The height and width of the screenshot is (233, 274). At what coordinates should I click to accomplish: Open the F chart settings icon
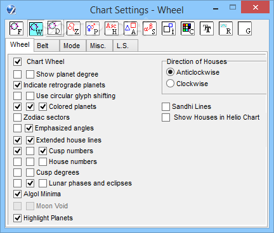(16, 28)
